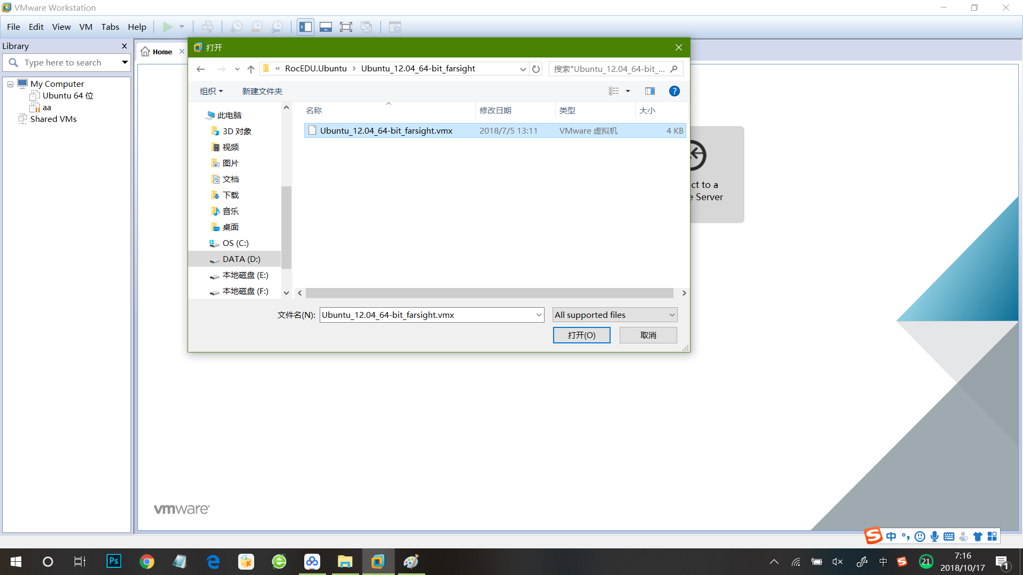Open the power options dropdown arrow
The width and height of the screenshot is (1023, 575).
[x=182, y=27]
